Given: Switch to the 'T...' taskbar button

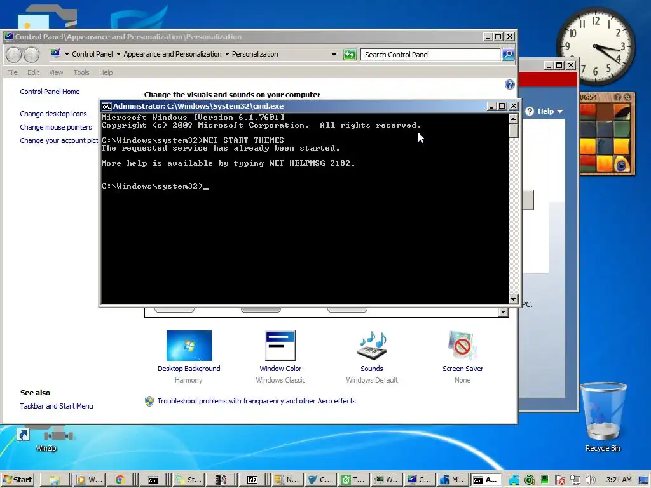Looking at the screenshot, I should (352, 480).
